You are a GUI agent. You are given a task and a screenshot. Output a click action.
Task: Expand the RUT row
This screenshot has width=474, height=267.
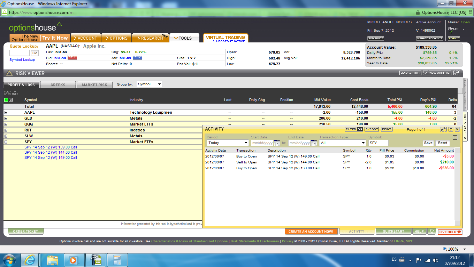[x=6, y=130]
